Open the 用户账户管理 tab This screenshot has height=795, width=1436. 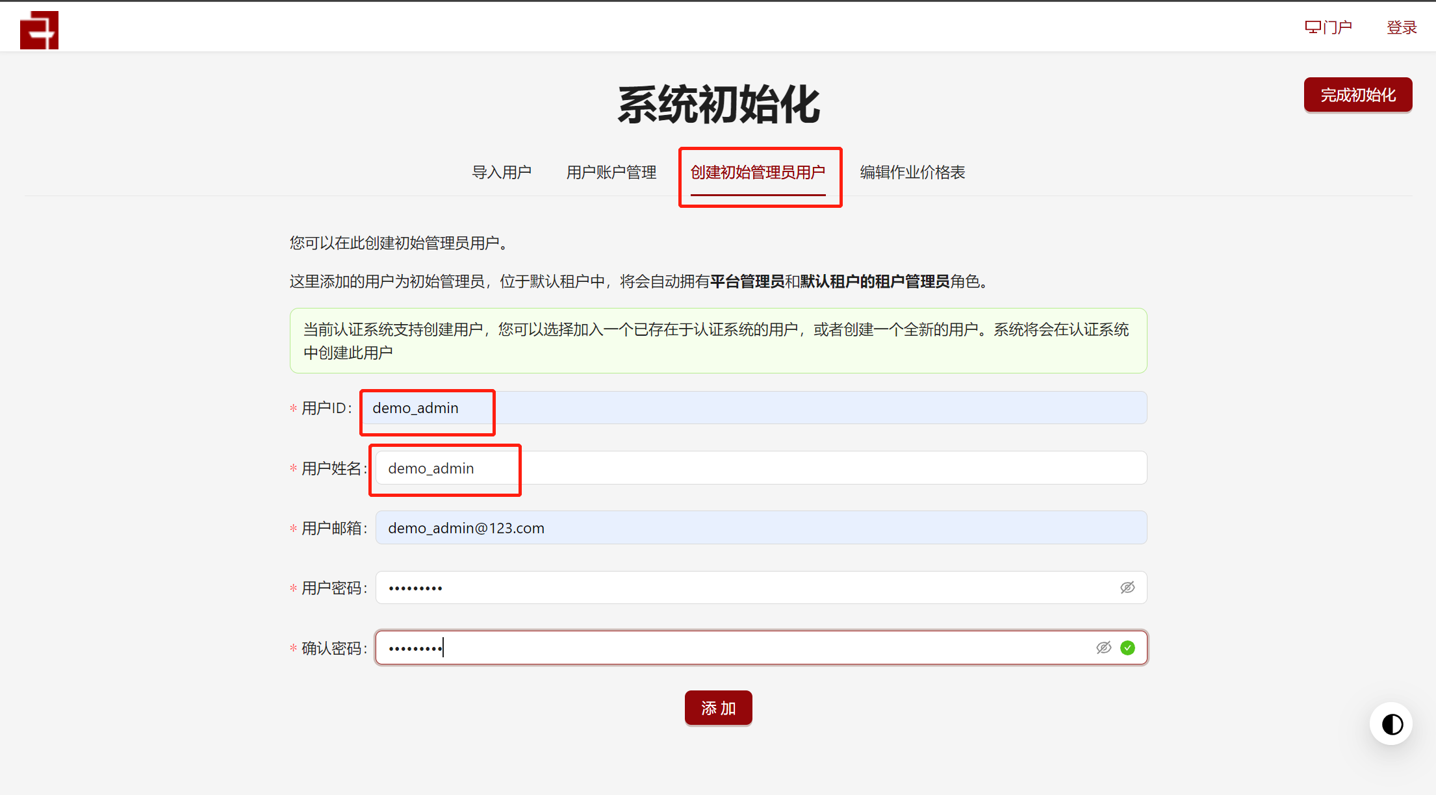(x=611, y=172)
